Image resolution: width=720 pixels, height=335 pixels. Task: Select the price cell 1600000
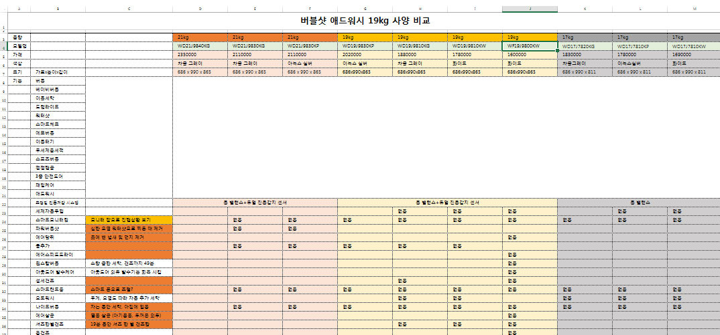pos(530,54)
